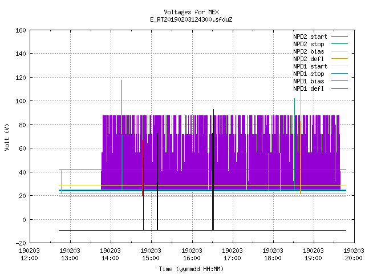Viewport: 365px width, 274px height.
Task: Select the NPD1 stop legend label
Action: 309,74
